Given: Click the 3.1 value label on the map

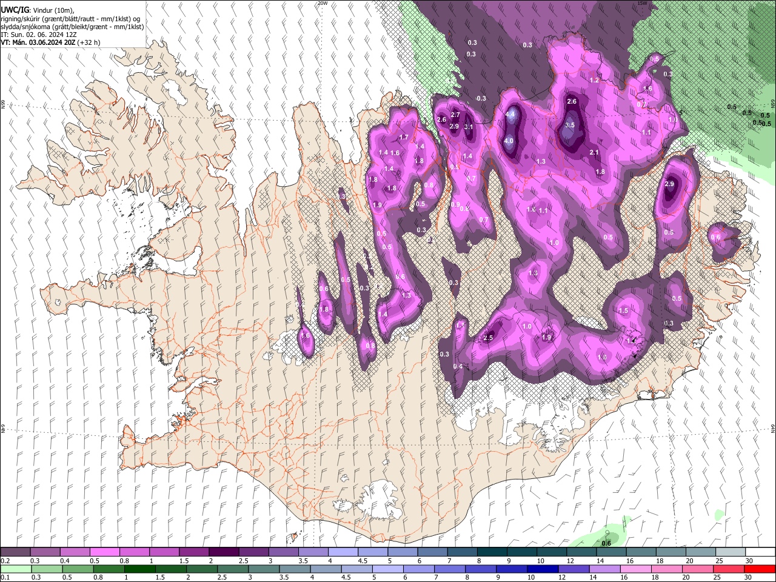Looking at the screenshot, I should [469, 127].
